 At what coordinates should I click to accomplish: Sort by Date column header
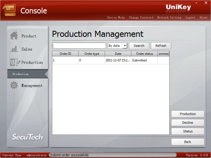[x=118, y=54]
